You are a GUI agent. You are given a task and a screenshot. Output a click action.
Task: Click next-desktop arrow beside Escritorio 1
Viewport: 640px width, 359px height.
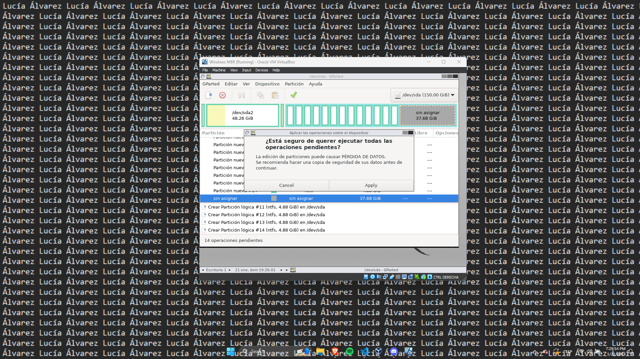point(230,270)
